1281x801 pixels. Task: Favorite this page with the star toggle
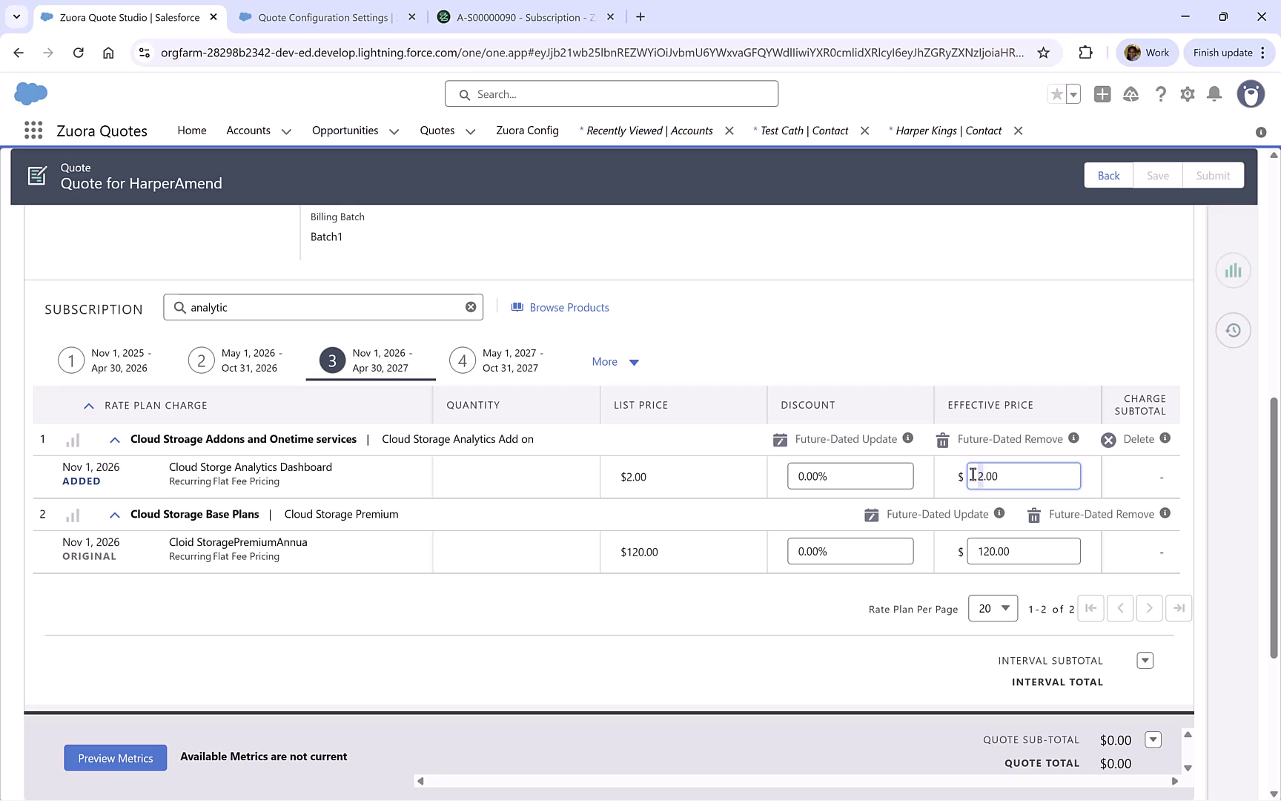pyautogui.click(x=1056, y=94)
